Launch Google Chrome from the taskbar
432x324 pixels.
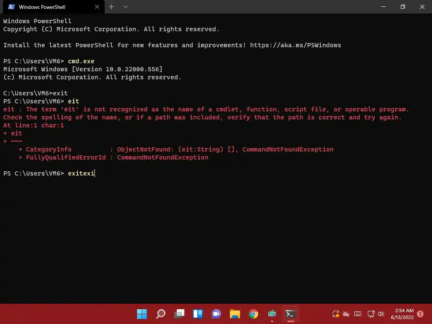254,314
